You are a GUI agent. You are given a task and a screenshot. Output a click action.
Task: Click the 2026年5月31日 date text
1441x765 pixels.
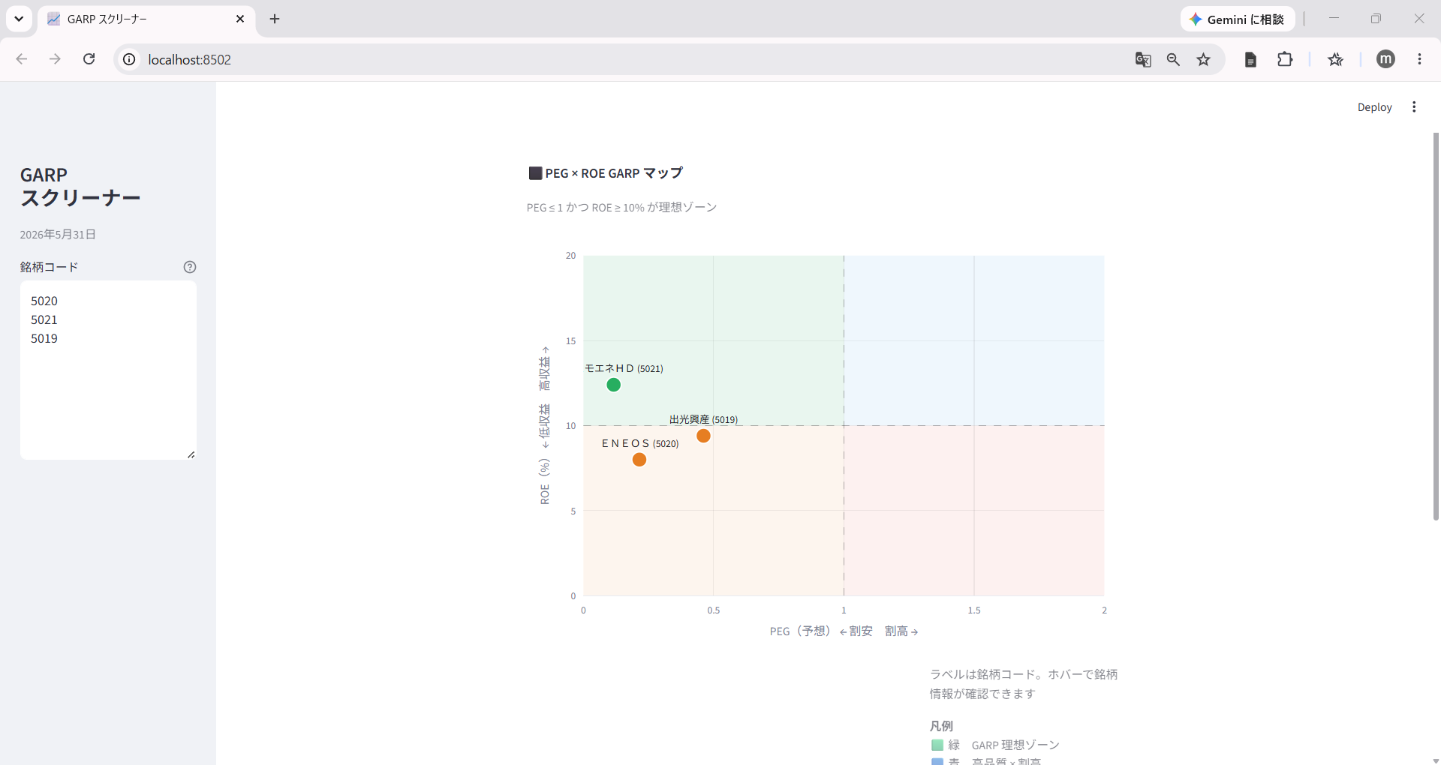click(x=58, y=235)
